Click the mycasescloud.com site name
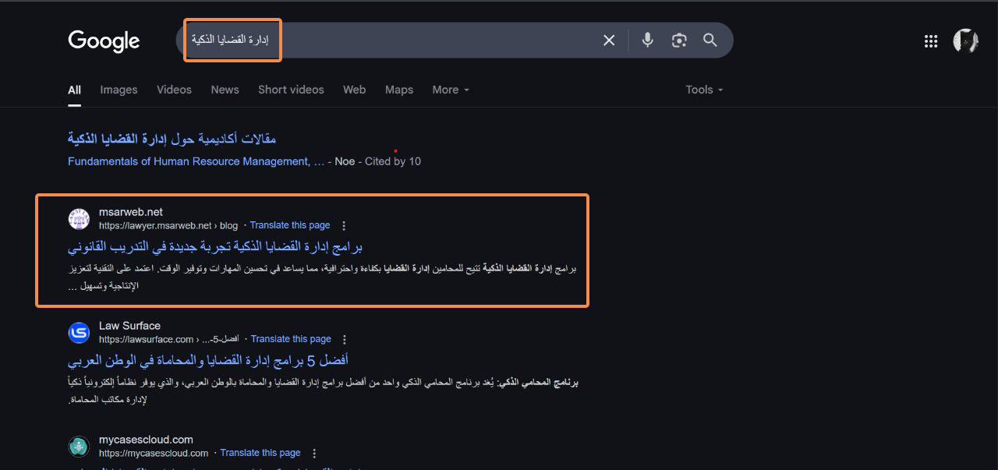 [x=146, y=440]
